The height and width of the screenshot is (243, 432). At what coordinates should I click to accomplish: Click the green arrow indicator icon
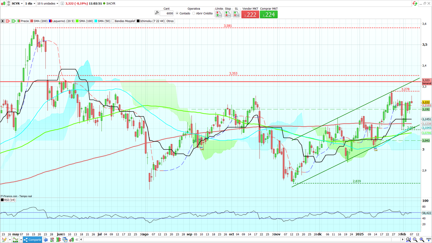point(14,21)
